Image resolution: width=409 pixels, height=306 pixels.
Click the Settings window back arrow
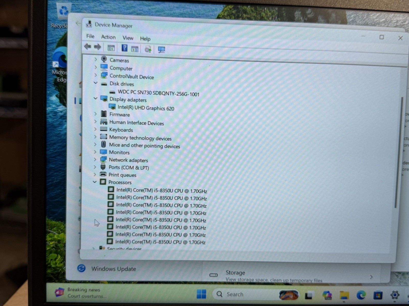[78, 23]
